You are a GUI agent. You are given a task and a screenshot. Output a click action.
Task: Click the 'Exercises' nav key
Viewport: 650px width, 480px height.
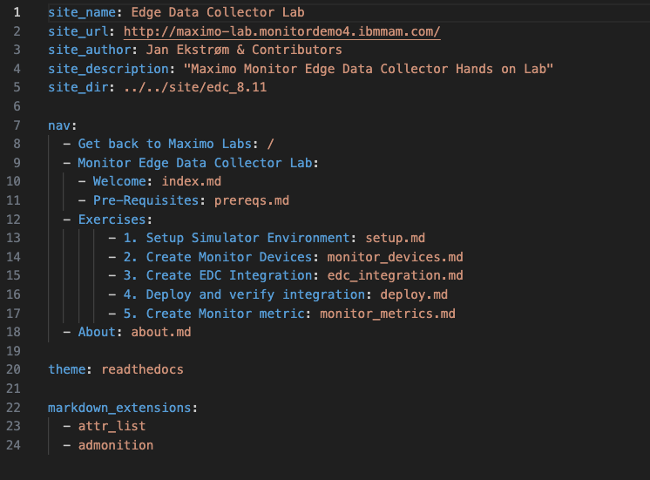(x=112, y=220)
